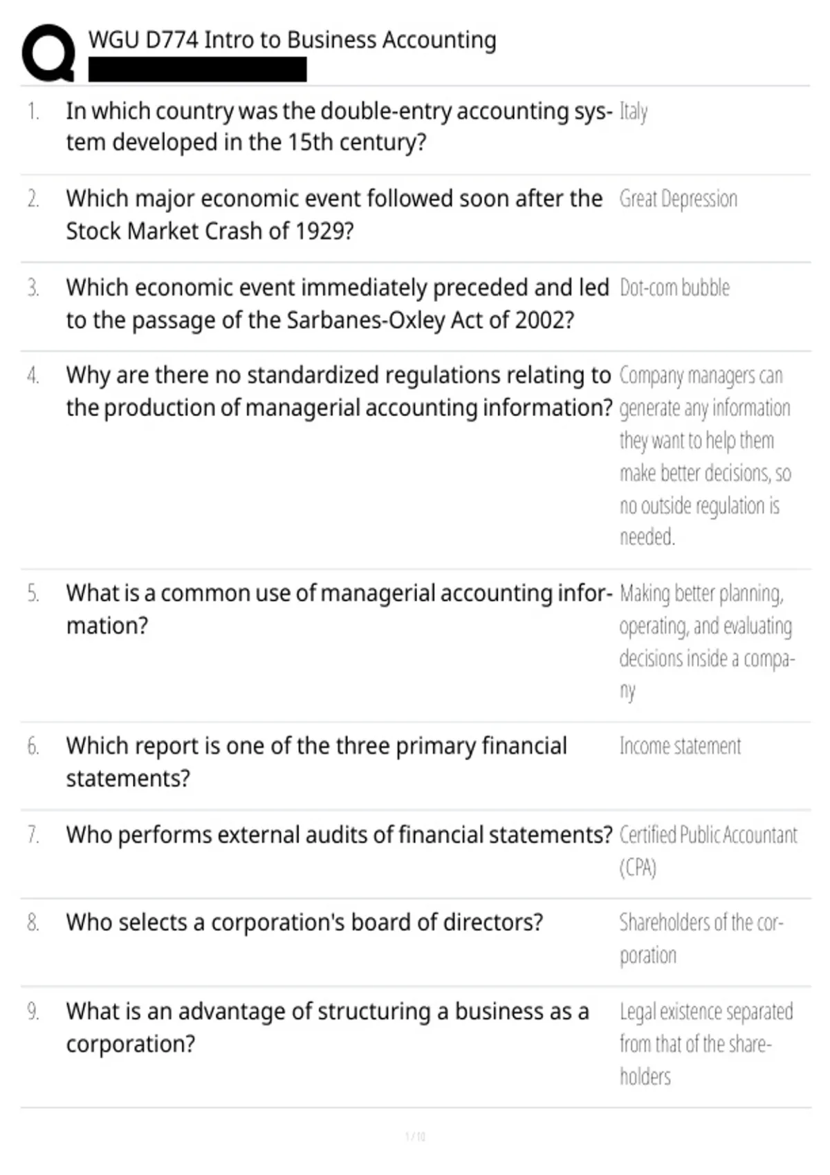Select the external audits question
This screenshot has height=1175, width=830.
tap(339, 835)
